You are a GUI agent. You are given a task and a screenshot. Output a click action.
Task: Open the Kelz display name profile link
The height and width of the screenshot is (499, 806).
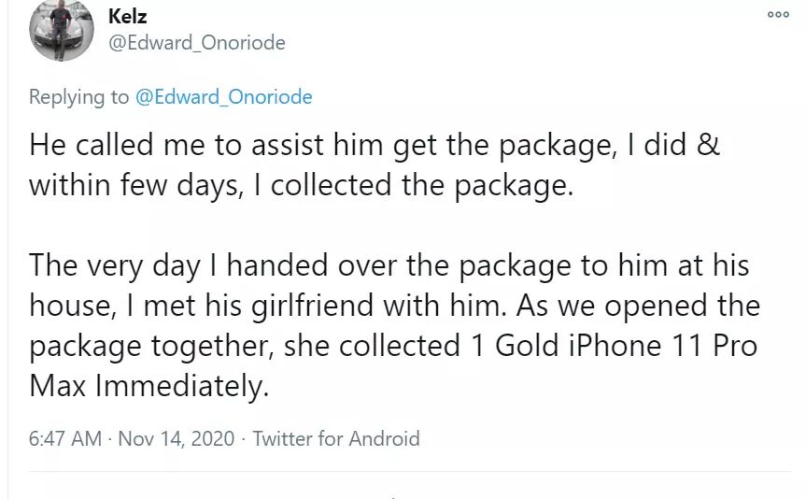click(x=128, y=17)
